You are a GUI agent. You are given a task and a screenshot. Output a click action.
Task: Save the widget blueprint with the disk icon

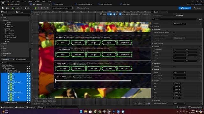click(x=3, y=8)
